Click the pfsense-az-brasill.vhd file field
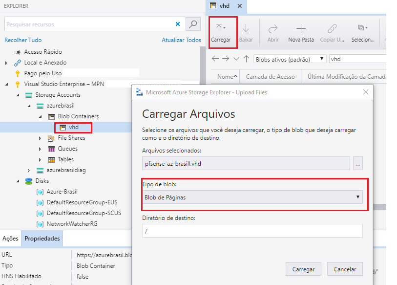The height and width of the screenshot is (285, 397). [246, 164]
